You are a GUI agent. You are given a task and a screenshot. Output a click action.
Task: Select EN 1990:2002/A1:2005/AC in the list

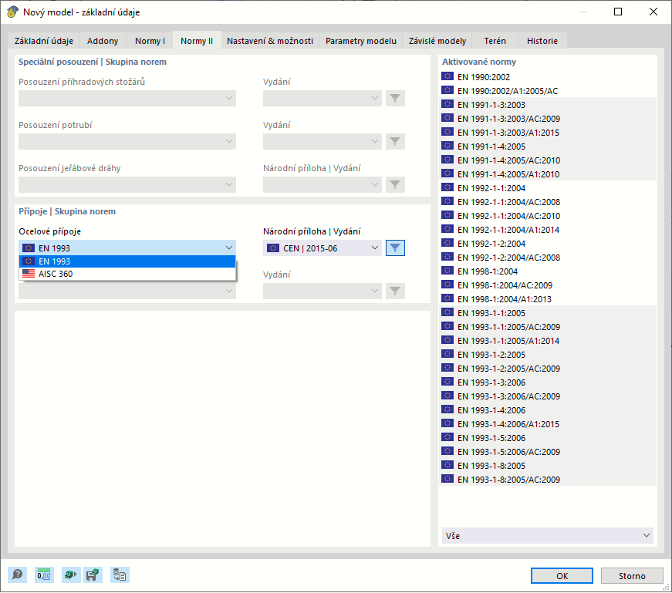coord(548,90)
